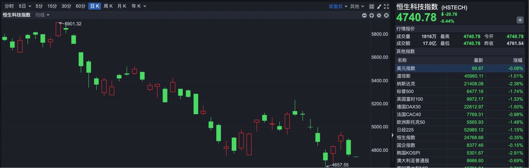Select the drawing brush tool
Screen dimensions: 529x168
tap(379, 6)
